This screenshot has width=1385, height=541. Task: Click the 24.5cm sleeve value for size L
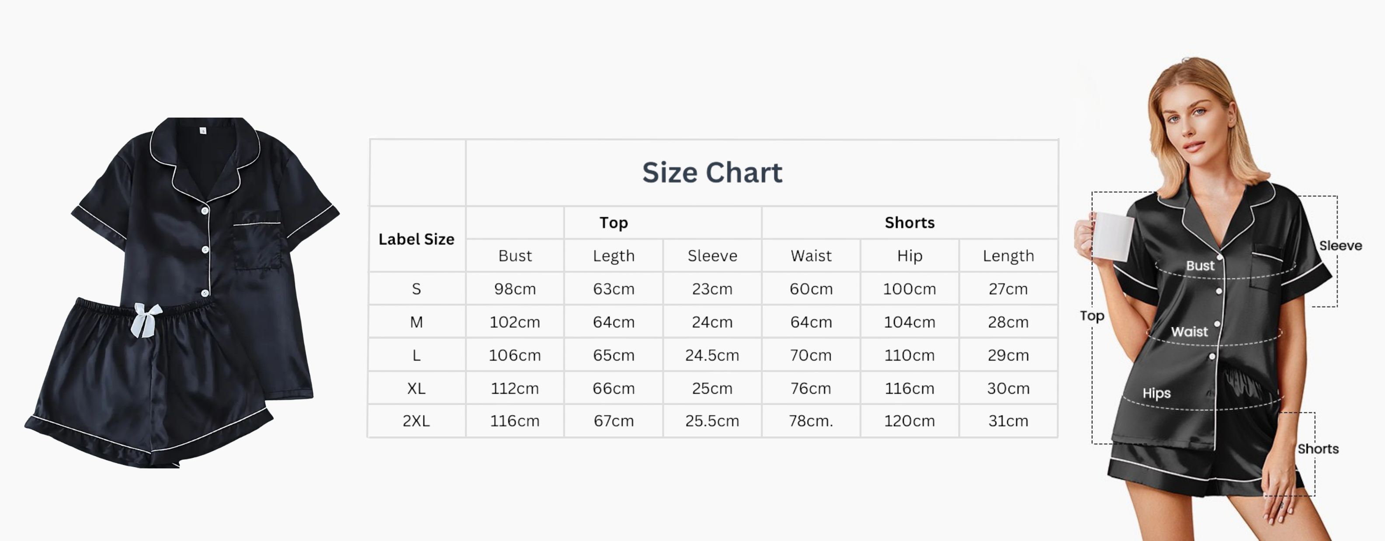point(712,355)
